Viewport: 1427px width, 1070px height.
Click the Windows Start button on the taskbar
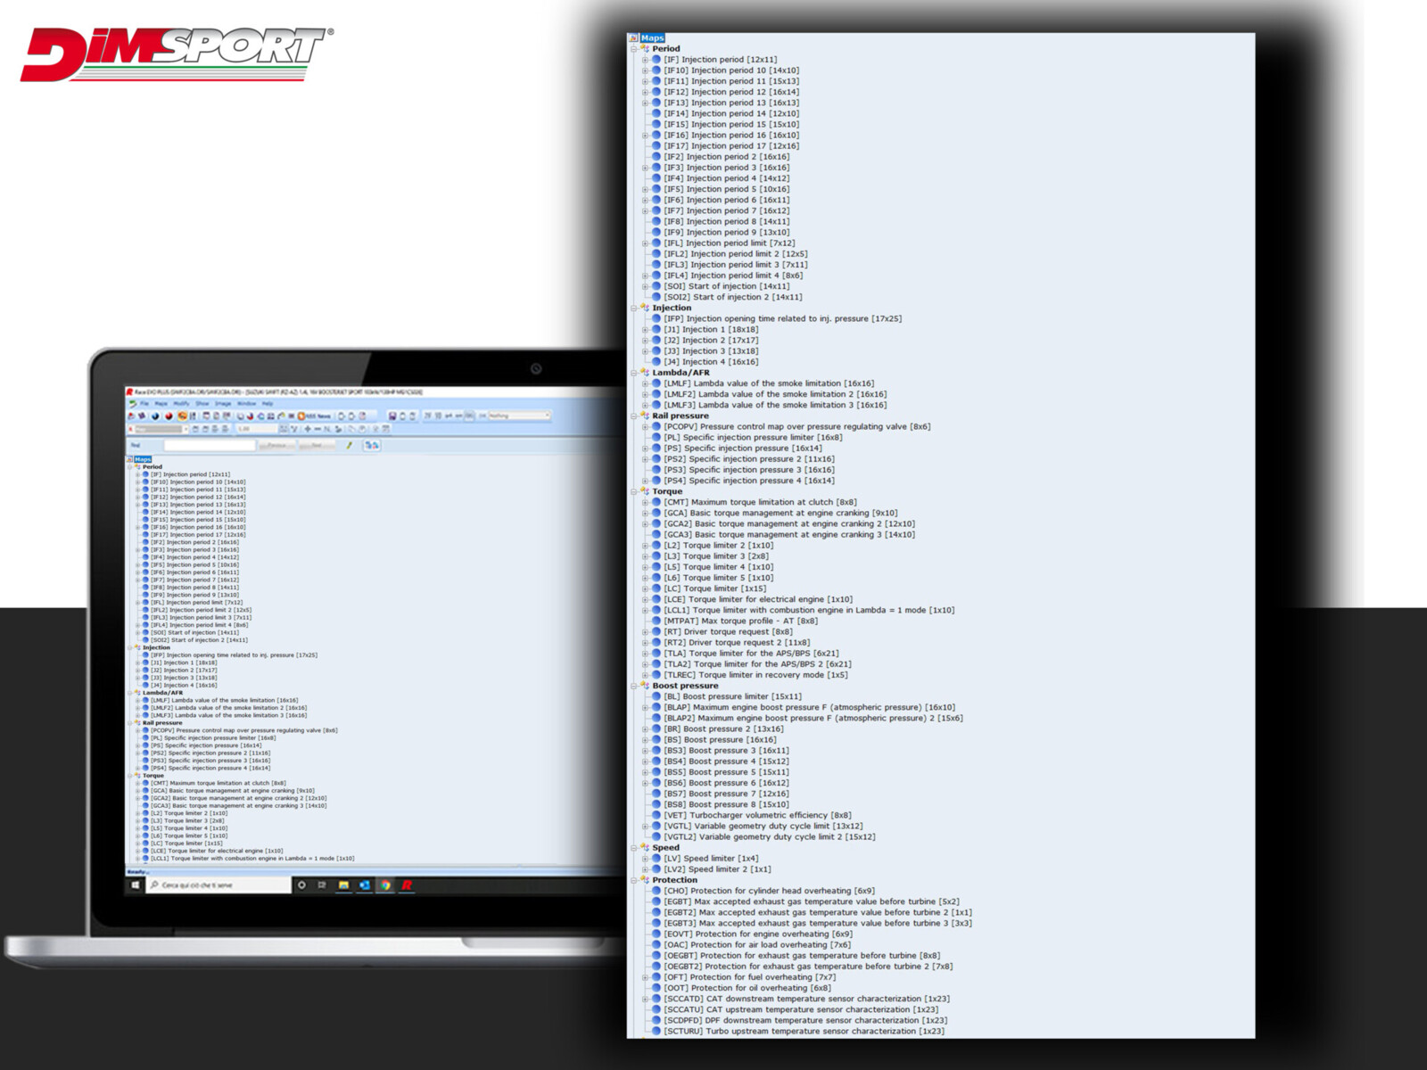pyautogui.click(x=136, y=885)
